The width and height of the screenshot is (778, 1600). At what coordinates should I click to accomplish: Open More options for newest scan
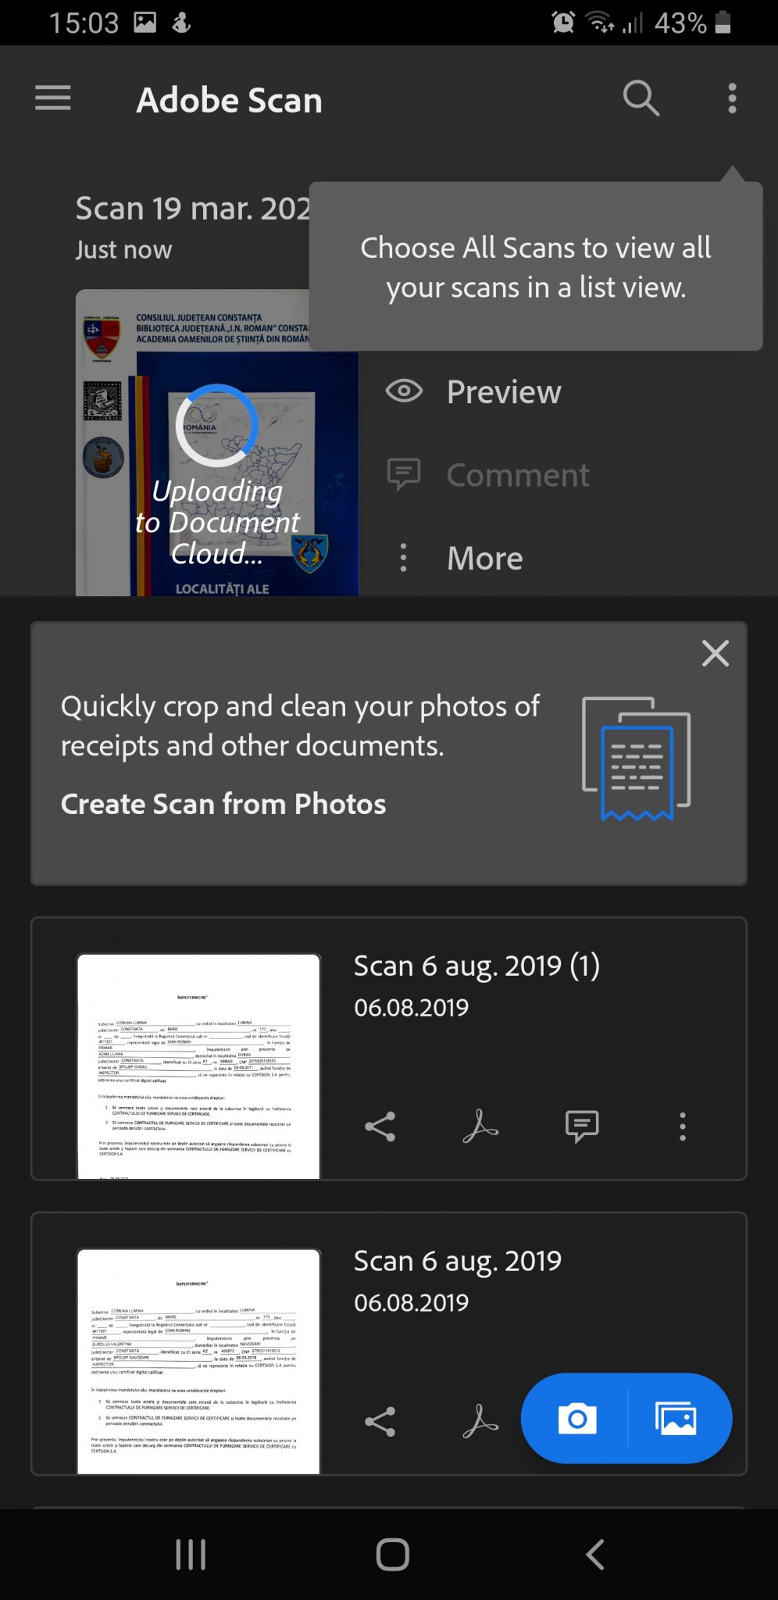pyautogui.click(x=485, y=558)
